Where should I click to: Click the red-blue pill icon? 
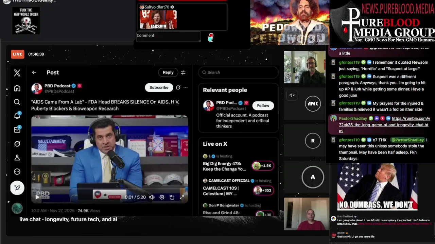211,37
